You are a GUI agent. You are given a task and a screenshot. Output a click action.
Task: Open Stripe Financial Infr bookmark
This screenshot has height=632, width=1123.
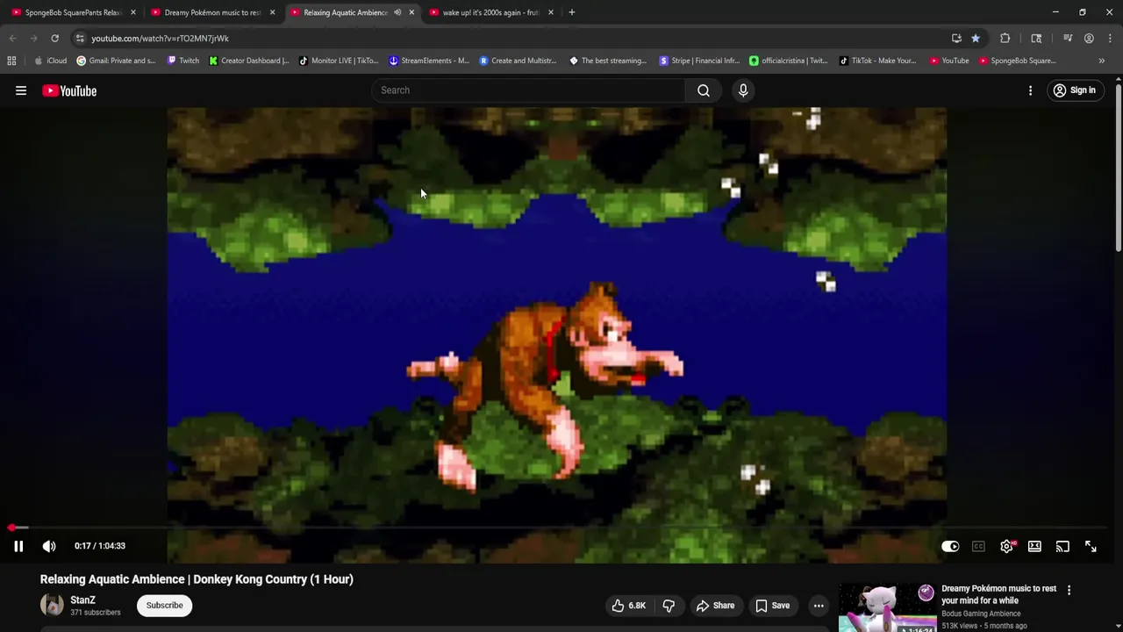pyautogui.click(x=699, y=61)
